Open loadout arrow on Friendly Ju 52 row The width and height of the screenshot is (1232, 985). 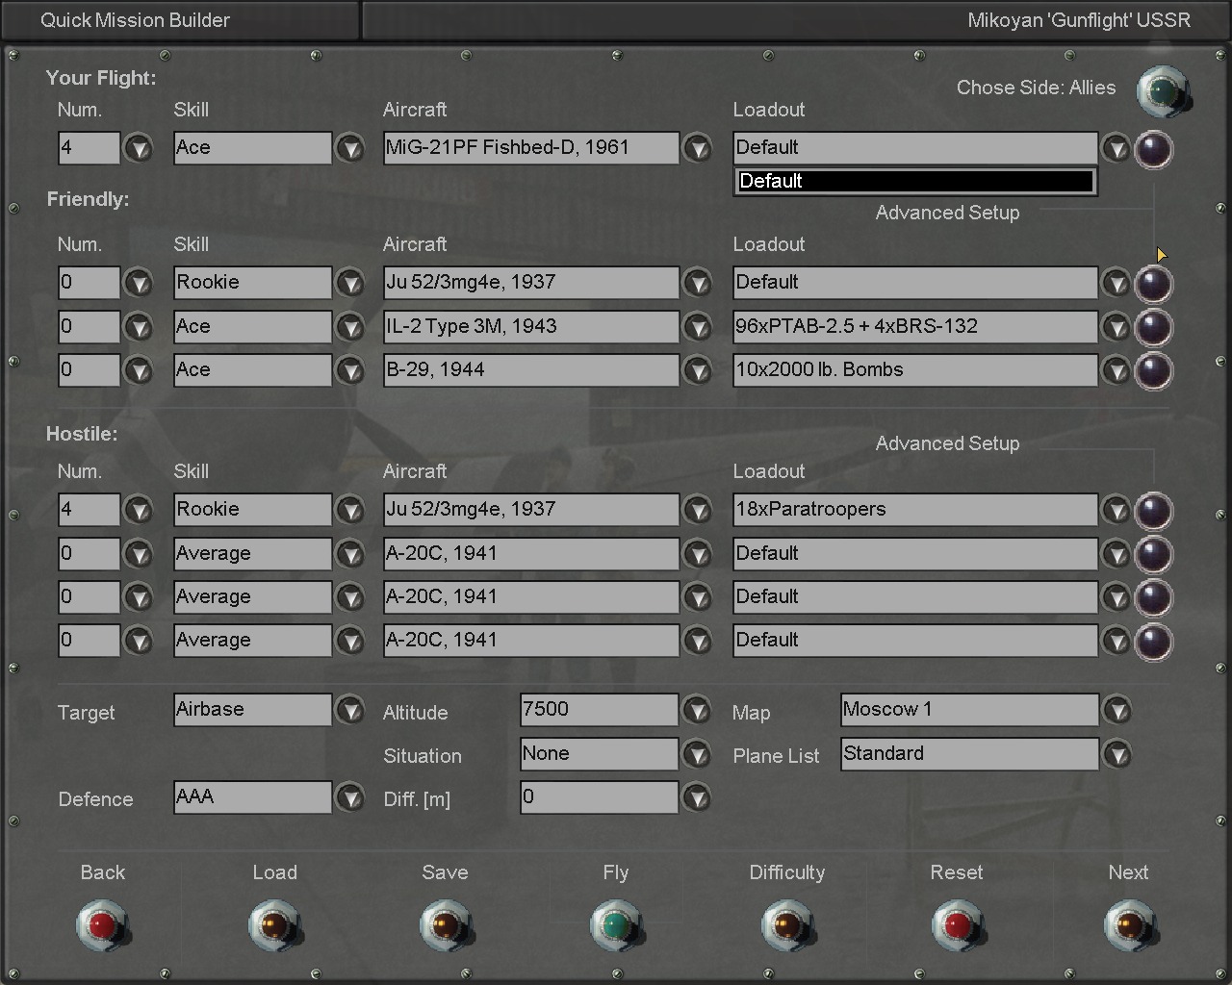[1116, 284]
